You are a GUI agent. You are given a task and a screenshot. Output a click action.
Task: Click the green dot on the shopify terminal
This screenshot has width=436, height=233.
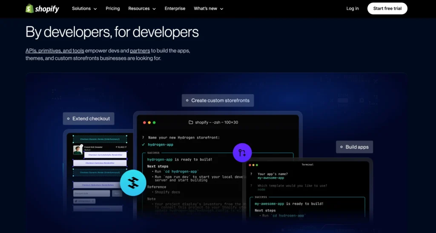pyautogui.click(x=154, y=122)
